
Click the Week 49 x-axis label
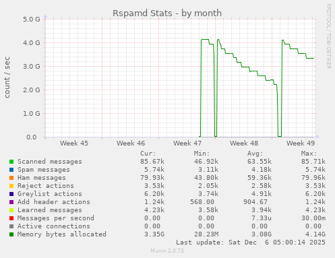click(x=301, y=143)
